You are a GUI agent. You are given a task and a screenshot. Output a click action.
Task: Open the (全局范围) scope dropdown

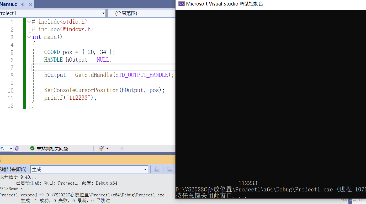click(141, 13)
